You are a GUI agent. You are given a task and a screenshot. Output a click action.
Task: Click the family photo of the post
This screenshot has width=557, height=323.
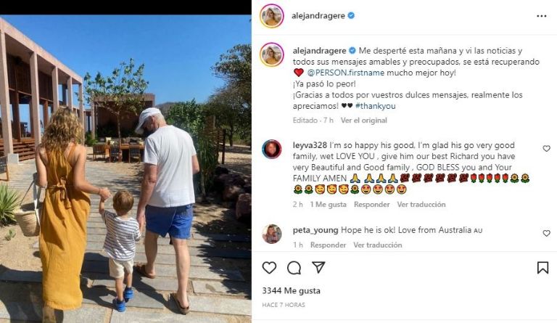coord(125,169)
